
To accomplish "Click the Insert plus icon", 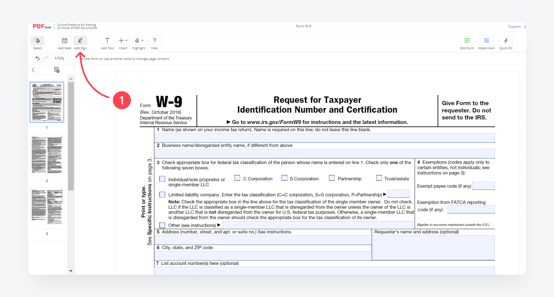I will coord(121,40).
